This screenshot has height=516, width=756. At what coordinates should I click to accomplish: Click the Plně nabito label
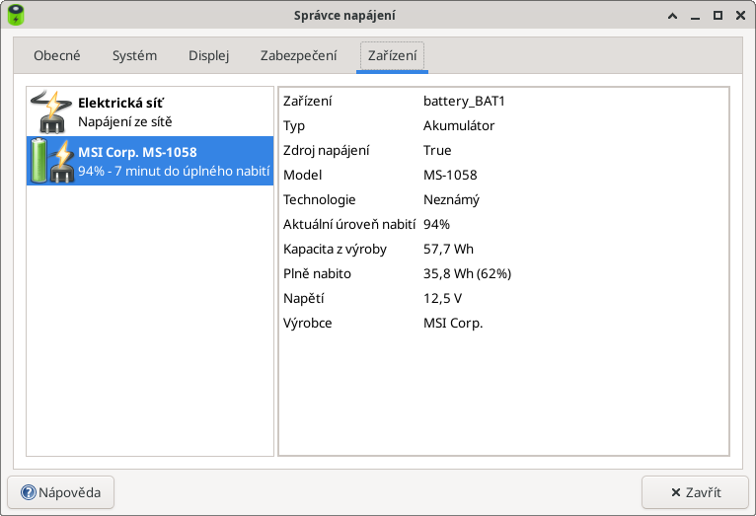[x=317, y=273]
